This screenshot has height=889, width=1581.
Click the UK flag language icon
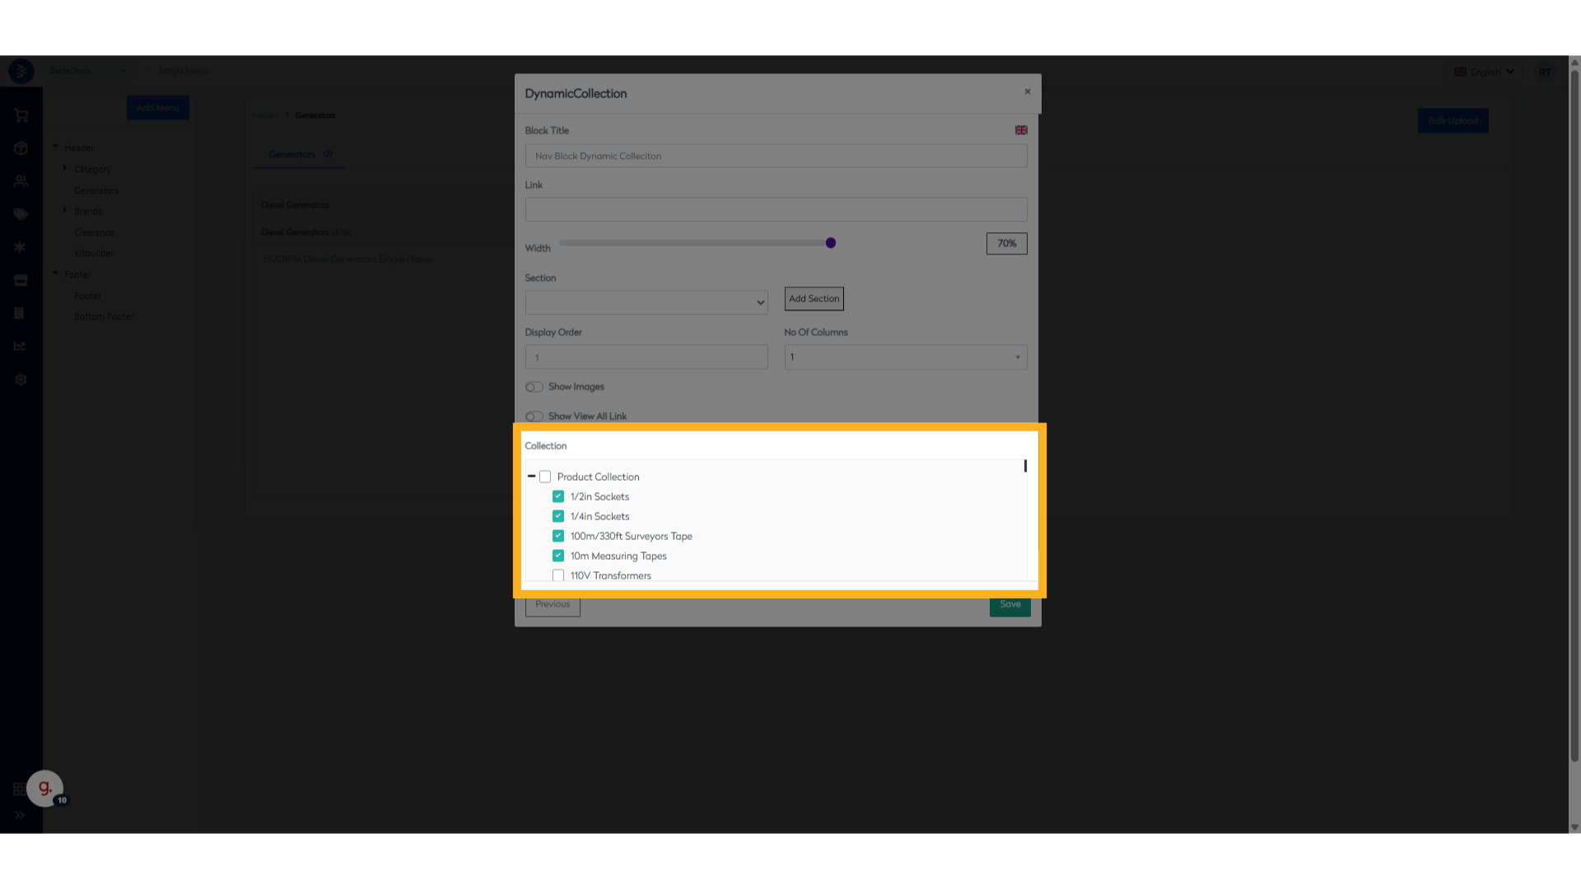point(1021,130)
